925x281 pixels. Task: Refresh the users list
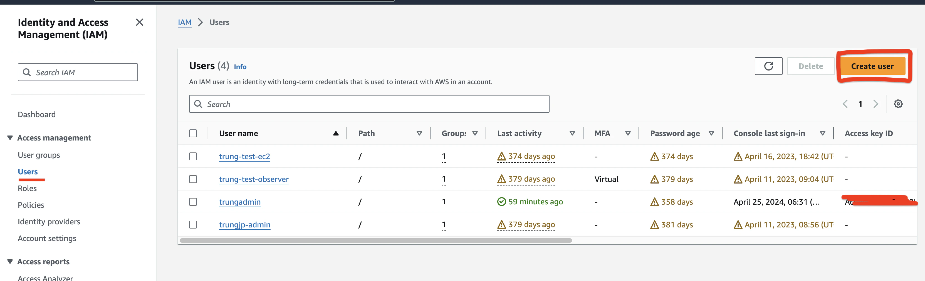768,66
